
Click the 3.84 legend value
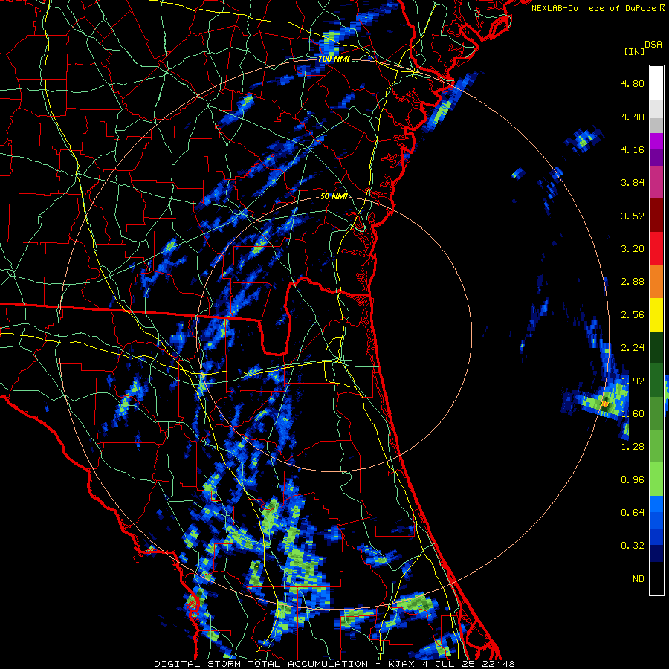(633, 183)
